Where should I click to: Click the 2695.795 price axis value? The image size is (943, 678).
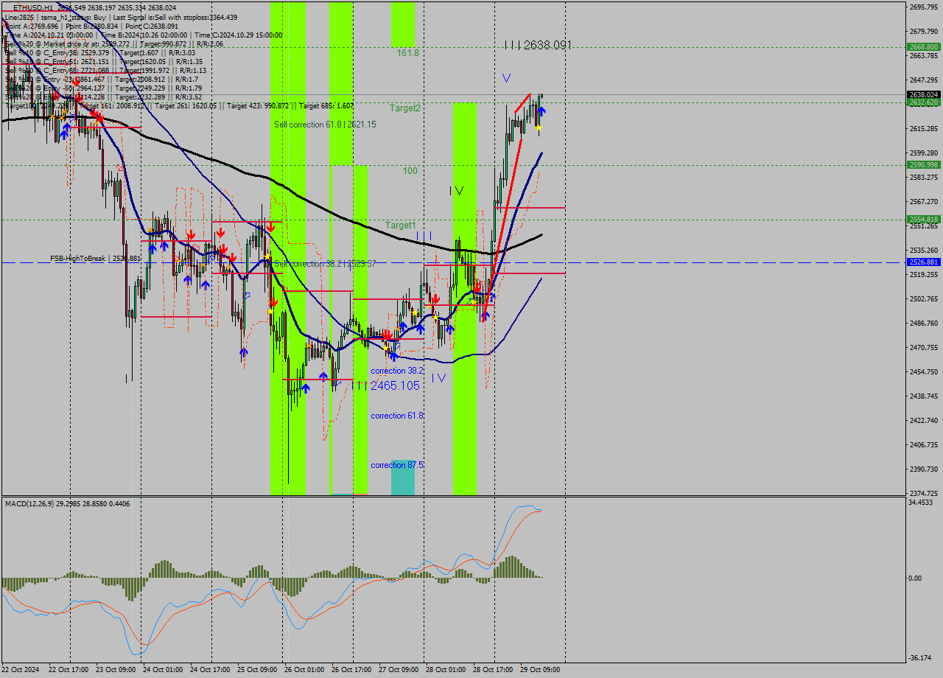(923, 7)
